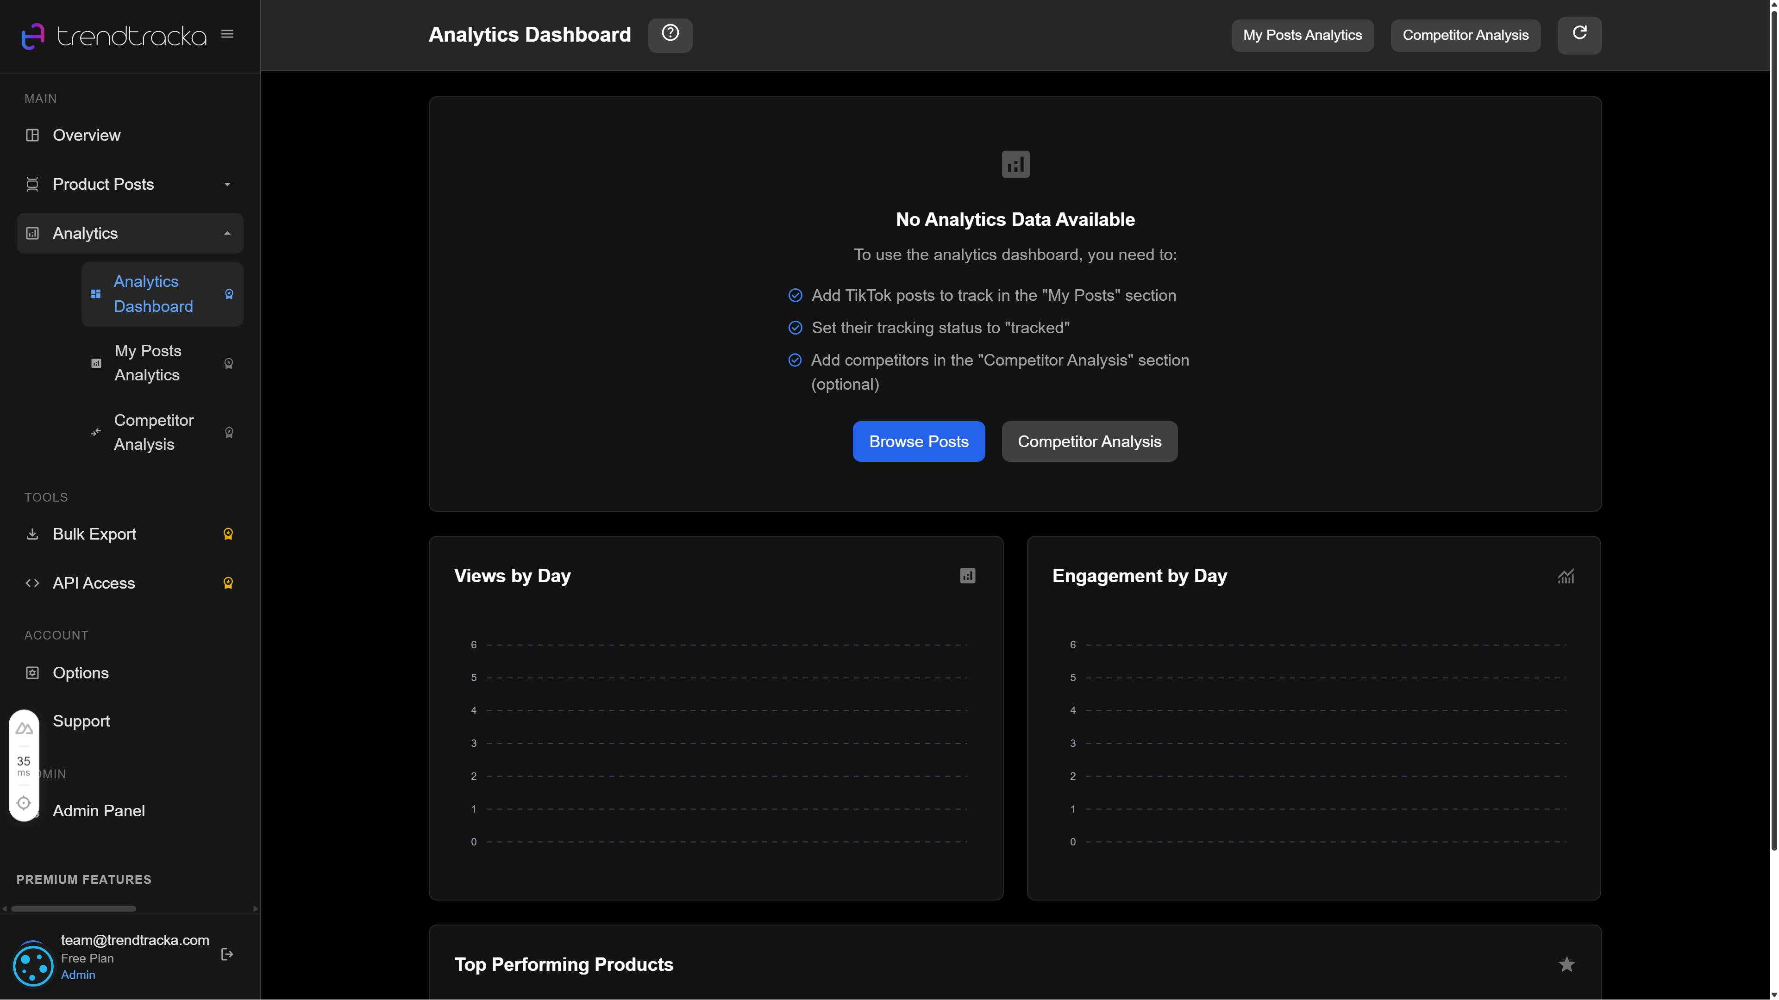Screen dimensions: 1779x1000
Task: Click the Analytics bar-chart icon in sidebar
Action: coord(32,233)
